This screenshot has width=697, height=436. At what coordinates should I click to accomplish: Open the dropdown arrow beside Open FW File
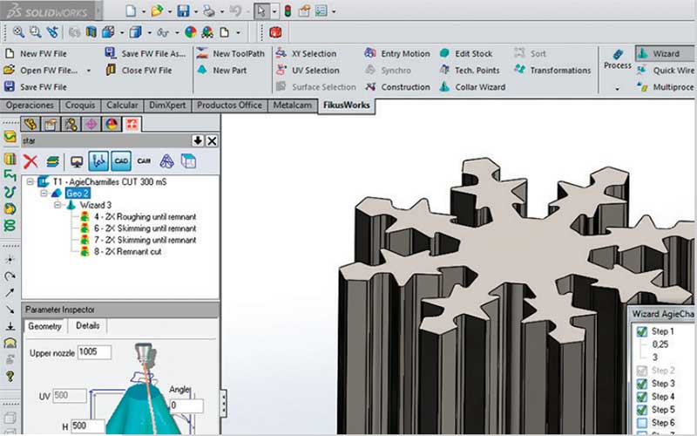(89, 71)
